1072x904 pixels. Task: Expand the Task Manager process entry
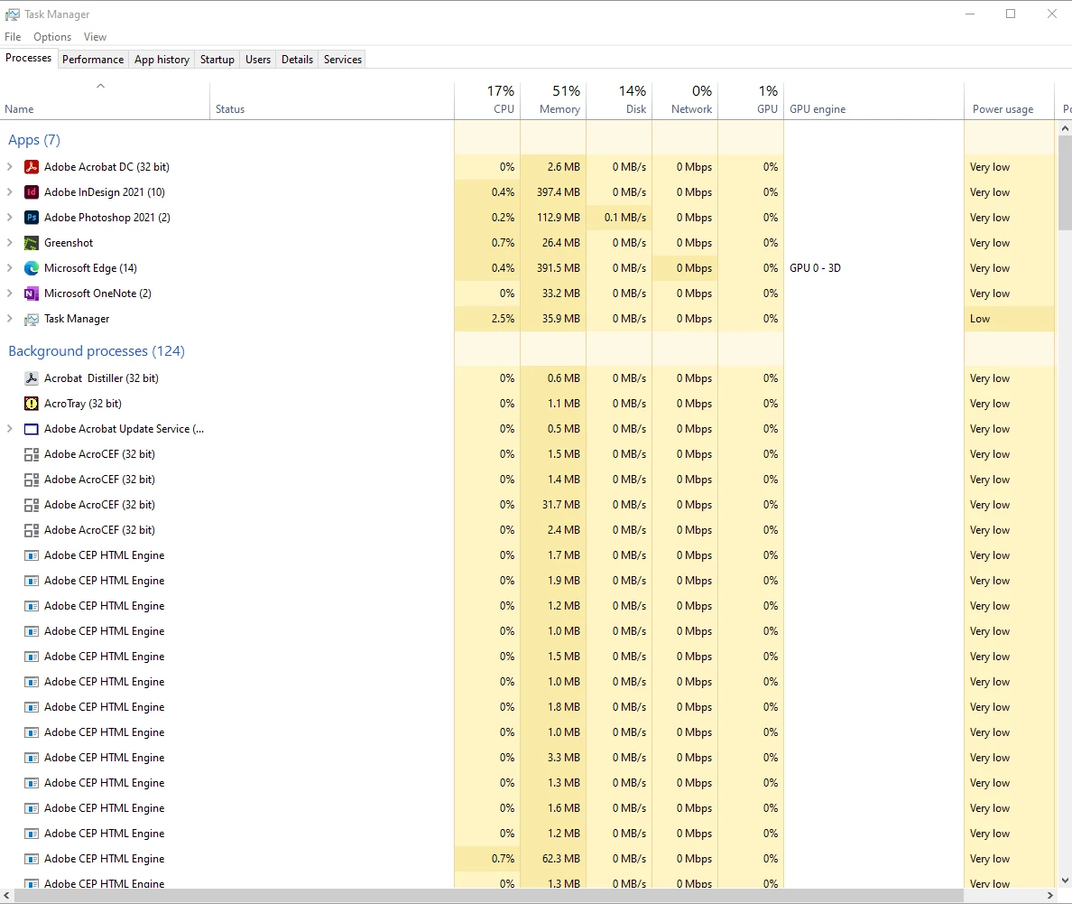point(10,319)
